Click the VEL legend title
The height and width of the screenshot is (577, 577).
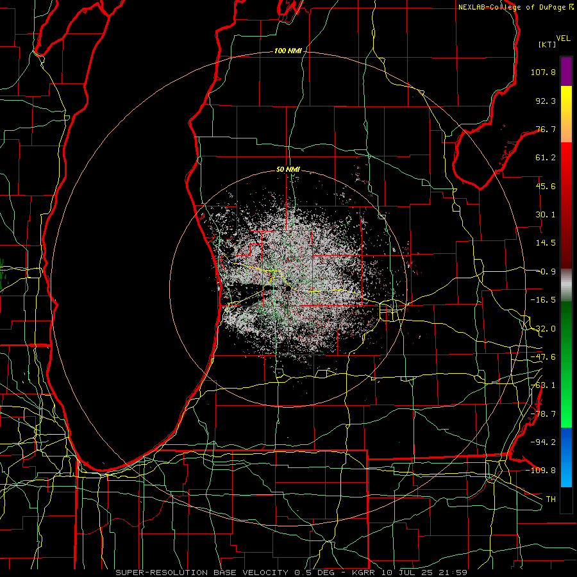(563, 38)
